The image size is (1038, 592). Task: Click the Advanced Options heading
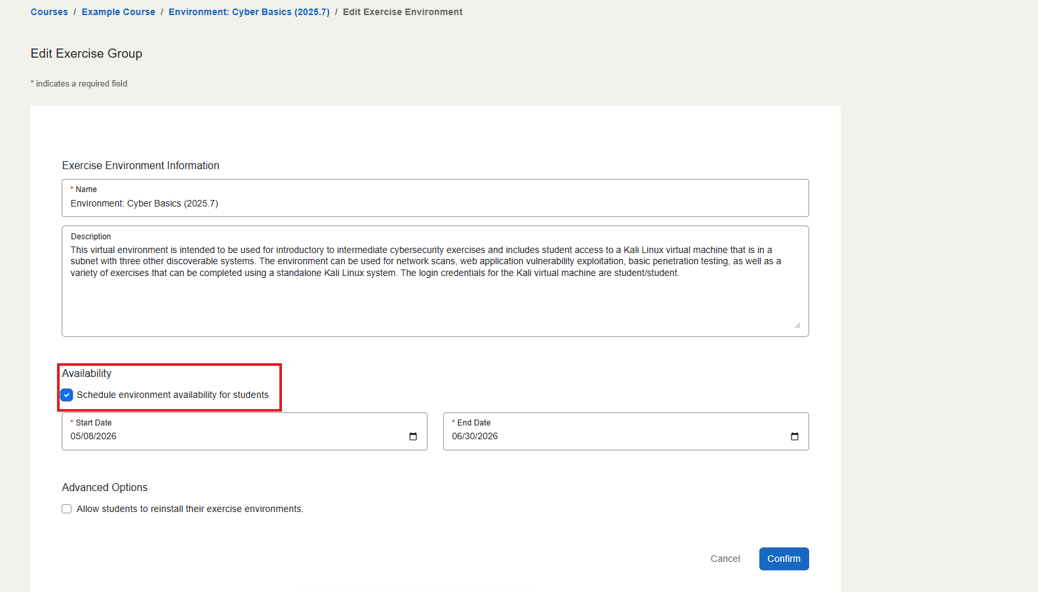105,487
